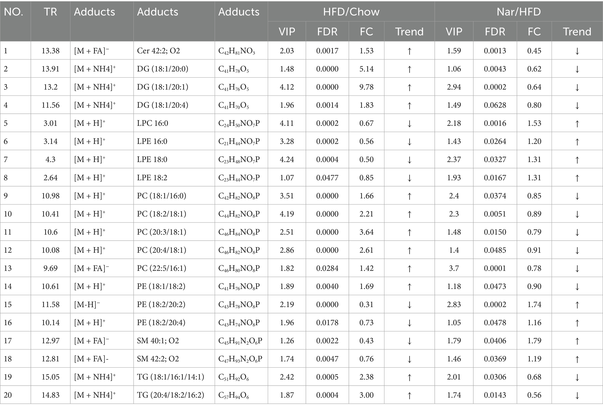Click the Nar/HFD up arrow for LPE 18:0
603x409 pixels.
(577, 160)
